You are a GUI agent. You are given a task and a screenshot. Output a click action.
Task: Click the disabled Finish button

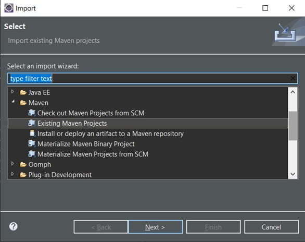coord(213,227)
